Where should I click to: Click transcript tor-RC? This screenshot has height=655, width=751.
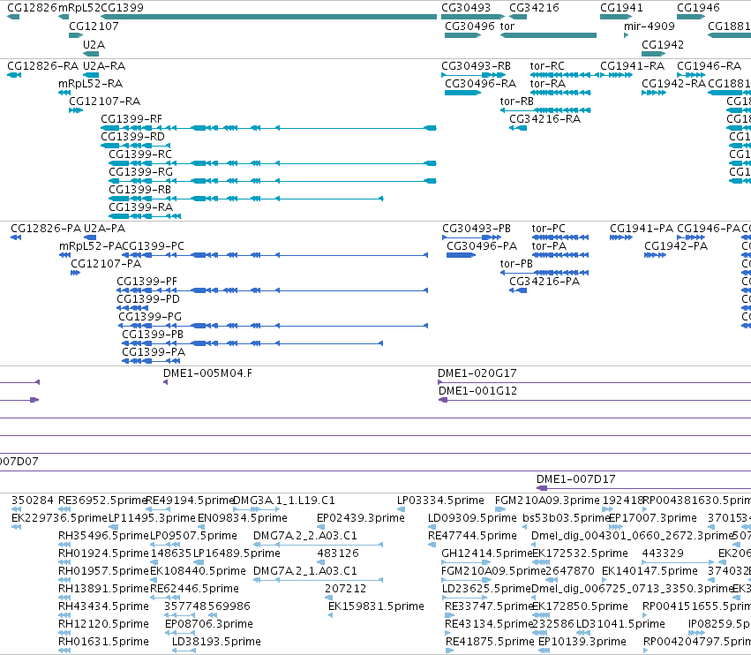pos(565,75)
